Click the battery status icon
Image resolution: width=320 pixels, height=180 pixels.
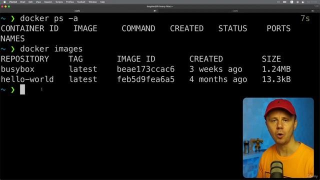(x=284, y=2)
